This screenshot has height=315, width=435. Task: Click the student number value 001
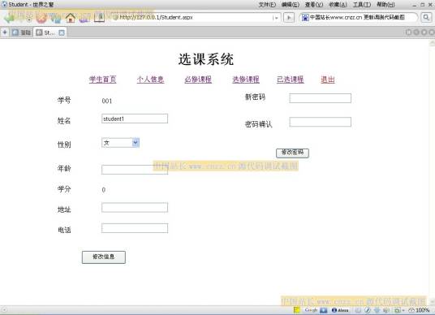click(x=107, y=101)
